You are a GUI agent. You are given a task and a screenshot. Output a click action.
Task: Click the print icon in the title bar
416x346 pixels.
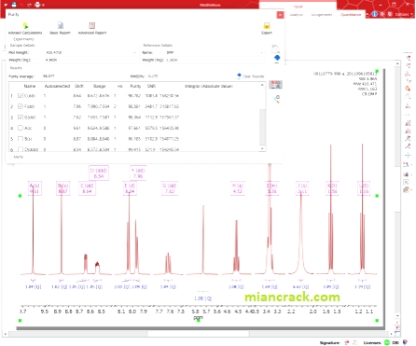37,5
